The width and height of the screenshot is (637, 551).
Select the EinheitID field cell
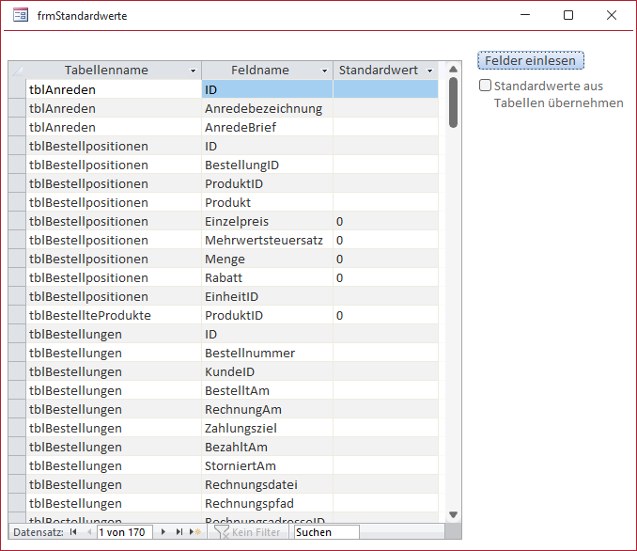(267, 296)
